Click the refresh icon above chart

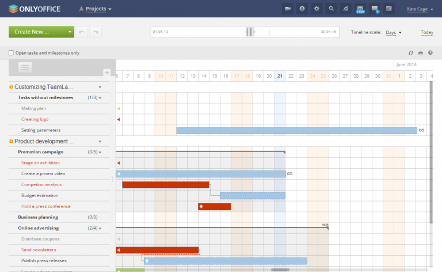[x=411, y=53]
